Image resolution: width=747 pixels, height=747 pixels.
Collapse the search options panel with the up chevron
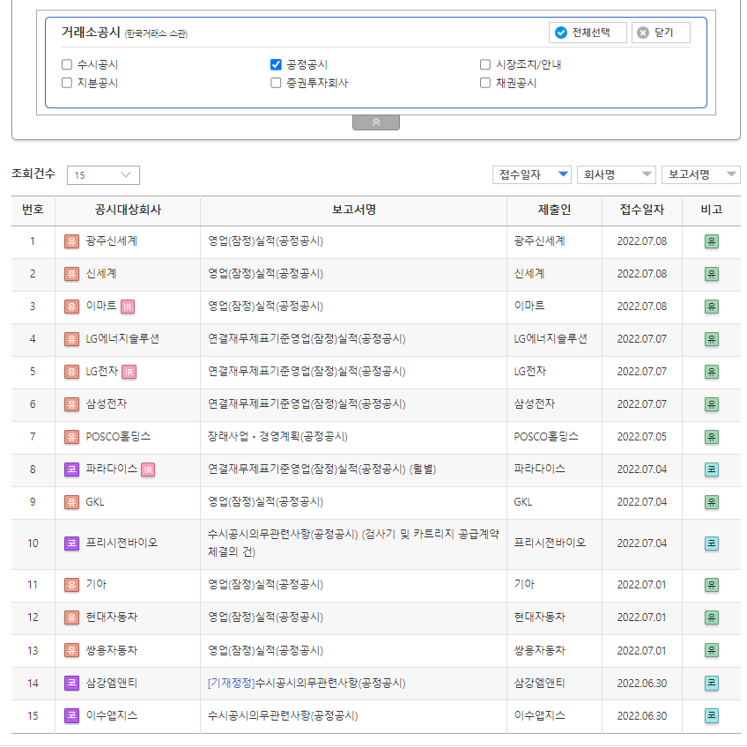click(x=376, y=122)
